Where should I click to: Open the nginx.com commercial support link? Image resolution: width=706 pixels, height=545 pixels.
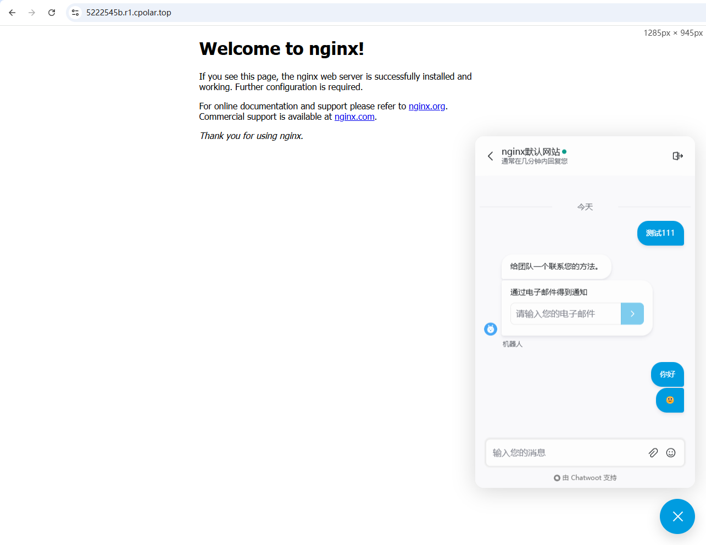point(354,116)
